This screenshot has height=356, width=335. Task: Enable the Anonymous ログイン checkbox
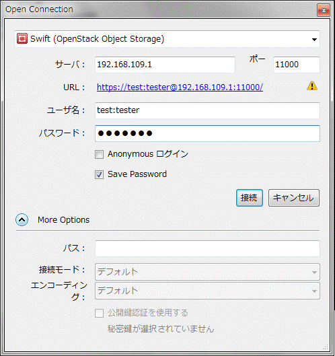(x=99, y=154)
